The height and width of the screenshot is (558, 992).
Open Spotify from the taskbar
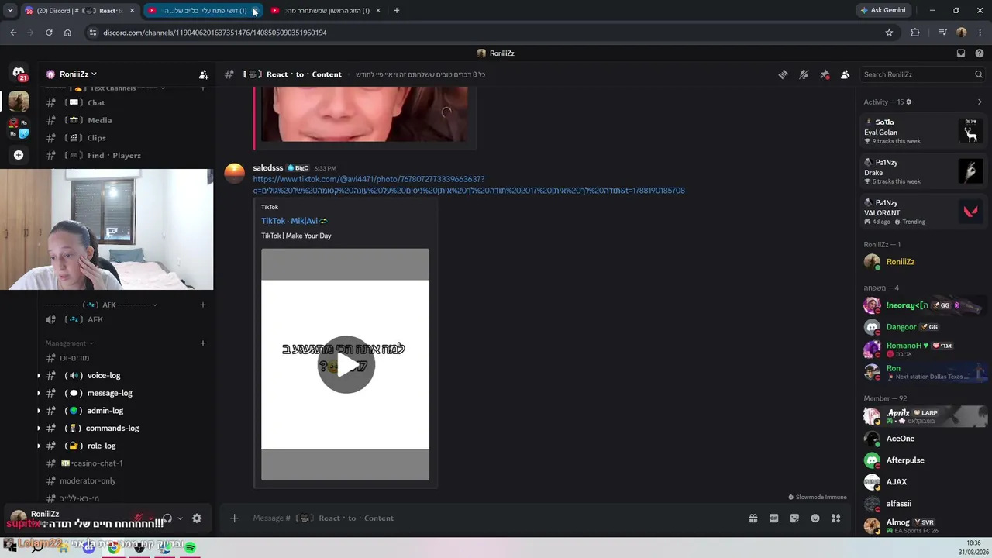pos(190,547)
